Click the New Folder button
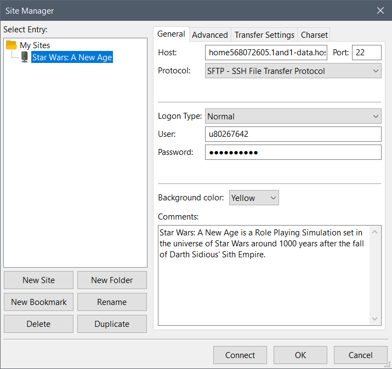The image size is (392, 369). (112, 280)
